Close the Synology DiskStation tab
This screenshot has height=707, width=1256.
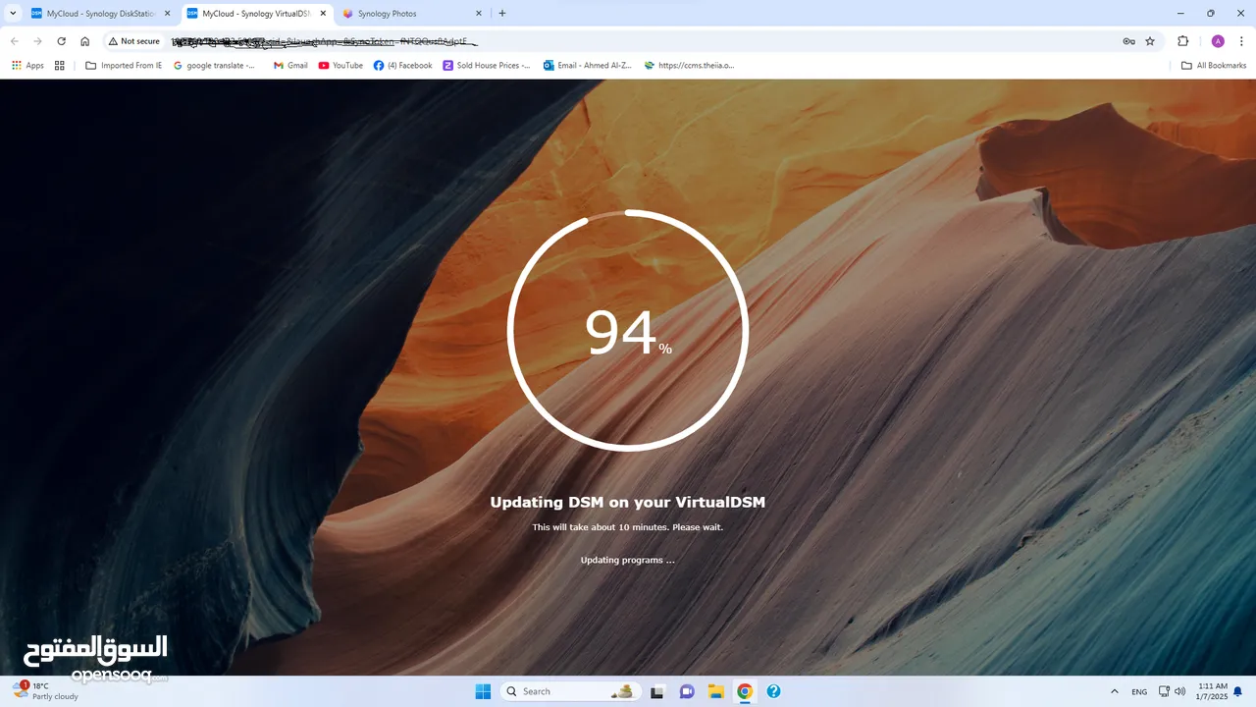167,14
